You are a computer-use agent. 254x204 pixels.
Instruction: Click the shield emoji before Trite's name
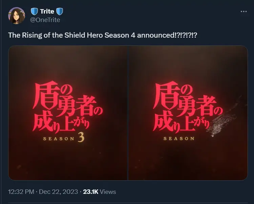(34, 12)
